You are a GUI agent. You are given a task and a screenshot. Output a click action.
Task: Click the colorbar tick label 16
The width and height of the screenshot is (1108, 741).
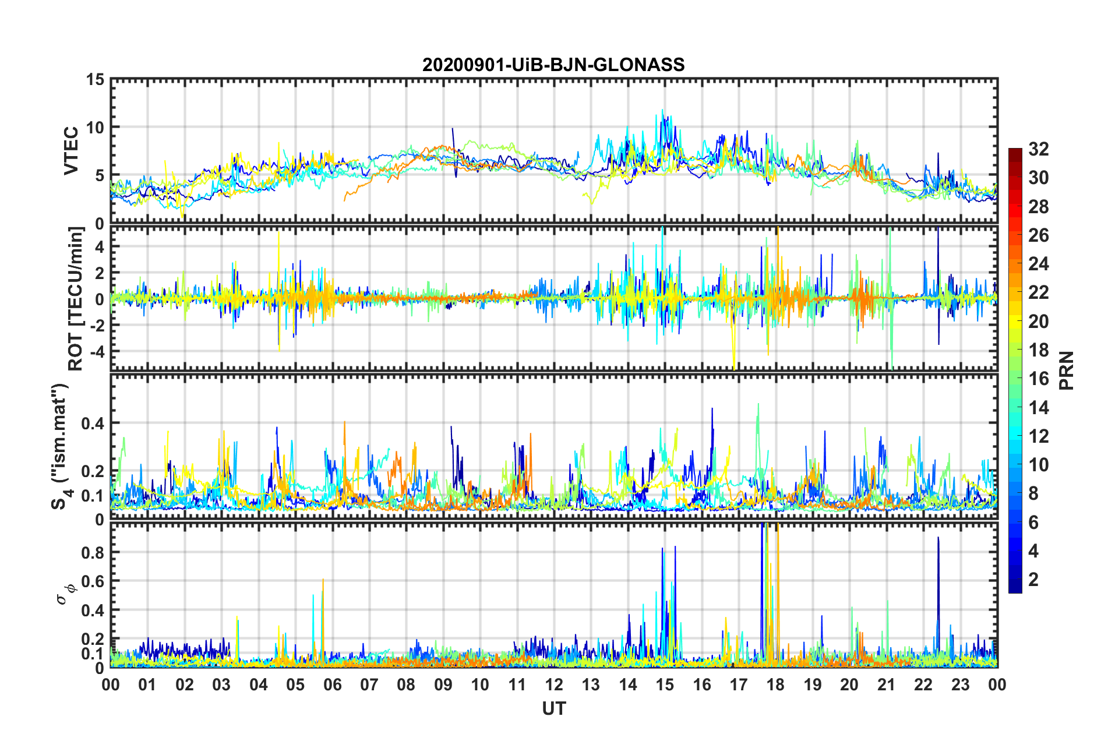pos(1038,379)
